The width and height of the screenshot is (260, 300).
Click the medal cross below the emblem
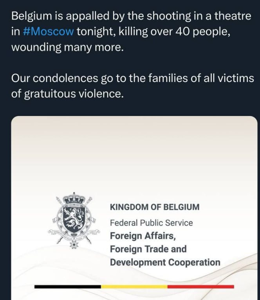74,245
